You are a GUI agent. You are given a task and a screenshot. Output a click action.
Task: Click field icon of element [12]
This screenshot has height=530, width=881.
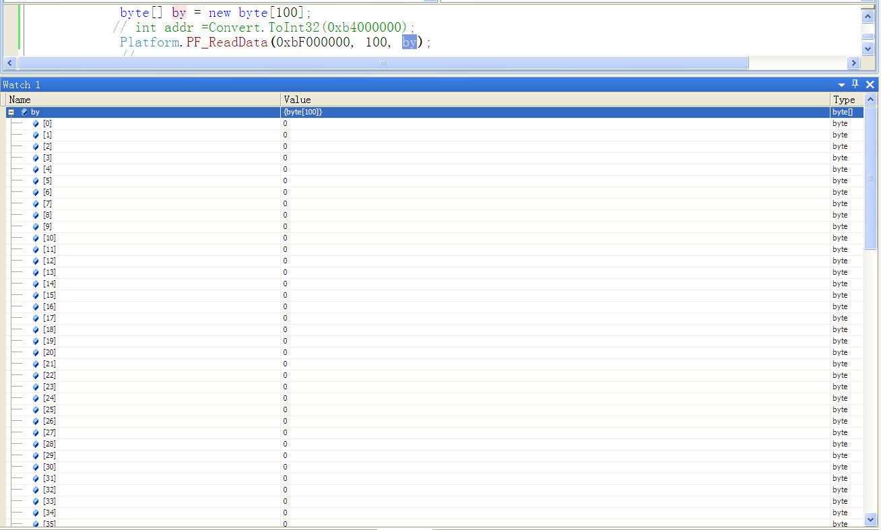(x=36, y=261)
